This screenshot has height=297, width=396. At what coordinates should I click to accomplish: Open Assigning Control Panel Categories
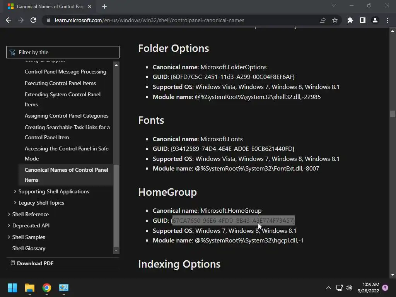67,116
